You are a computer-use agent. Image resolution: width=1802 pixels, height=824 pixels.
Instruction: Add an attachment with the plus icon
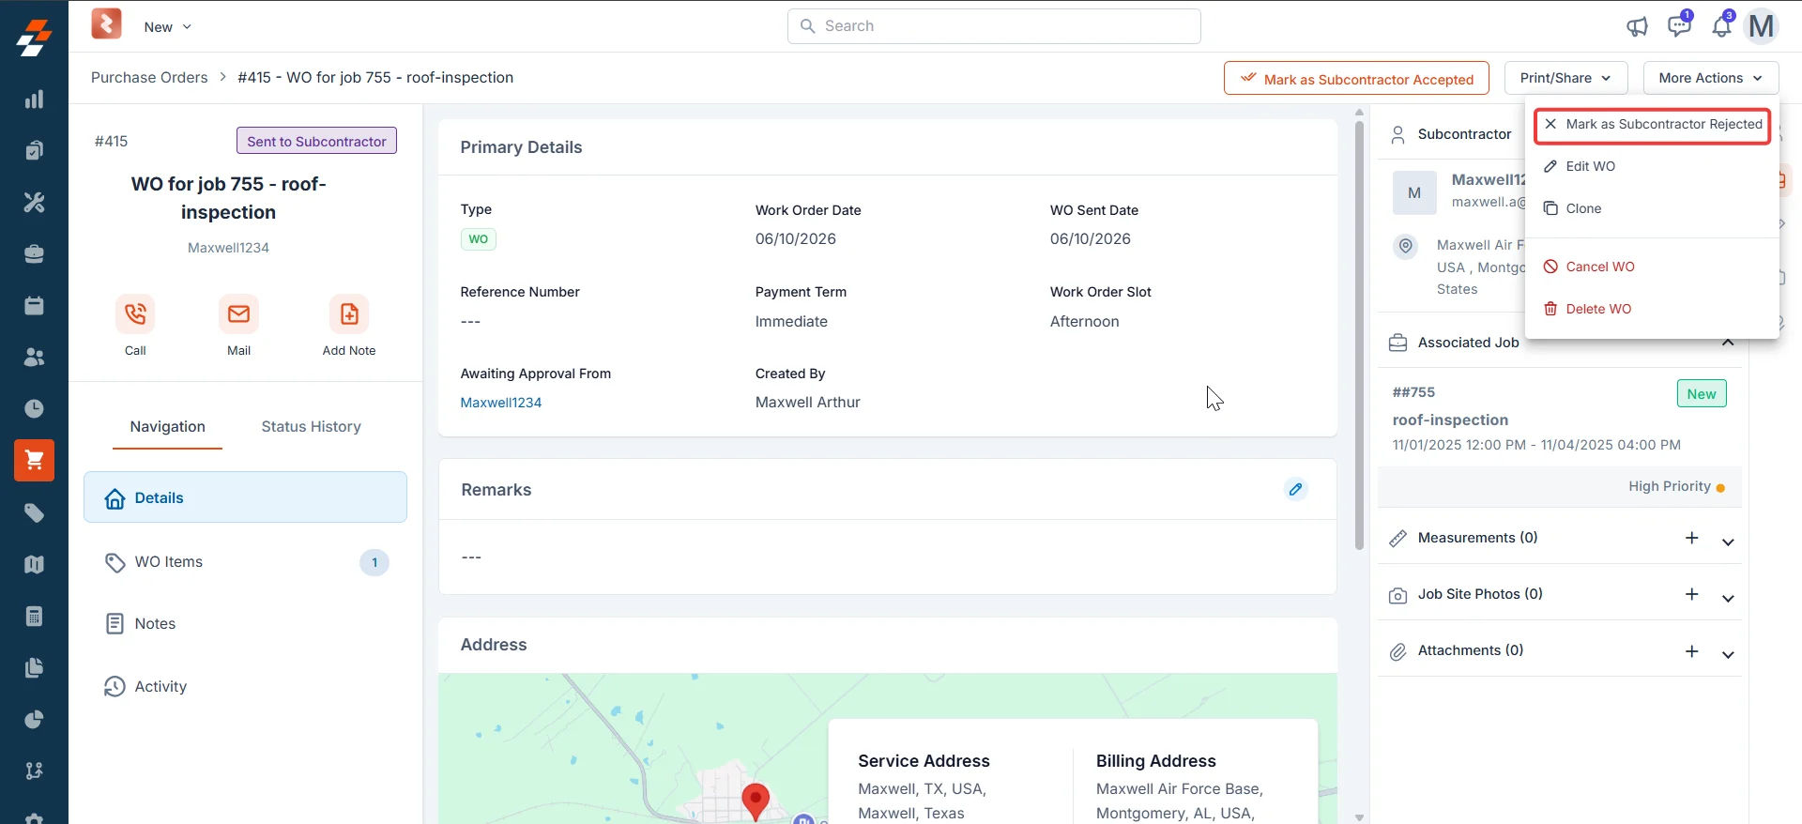click(1692, 651)
